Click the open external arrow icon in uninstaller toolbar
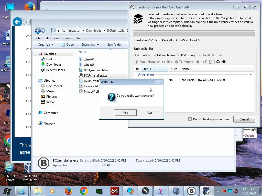Viewport: 262px width, 196px height. 205,62
